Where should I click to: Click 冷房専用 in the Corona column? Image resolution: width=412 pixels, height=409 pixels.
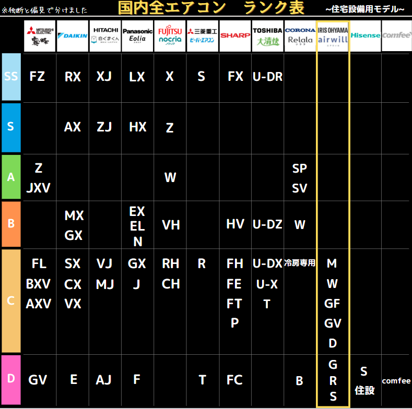[300, 263]
